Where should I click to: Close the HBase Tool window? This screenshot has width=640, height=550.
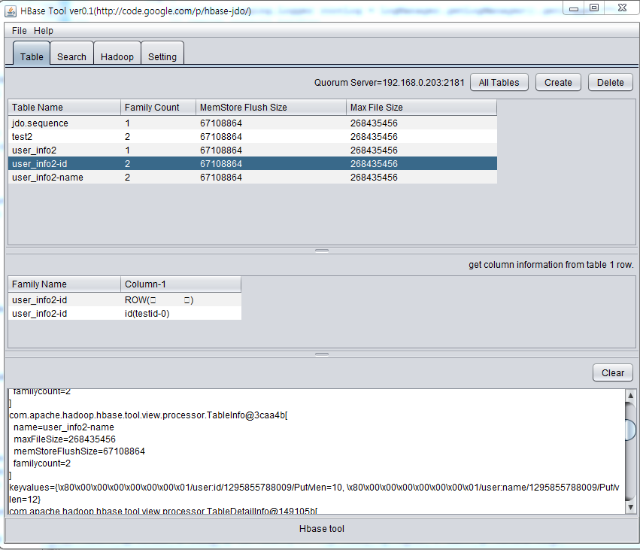(x=622, y=8)
